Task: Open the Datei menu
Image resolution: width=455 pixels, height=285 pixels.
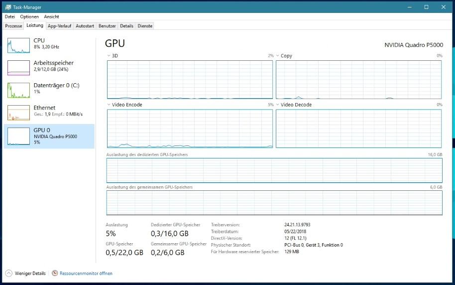Action: [x=10, y=16]
